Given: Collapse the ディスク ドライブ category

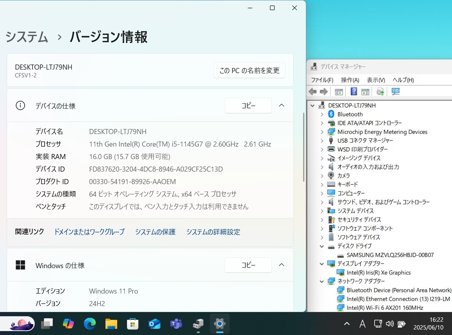Looking at the screenshot, I should pos(322,246).
